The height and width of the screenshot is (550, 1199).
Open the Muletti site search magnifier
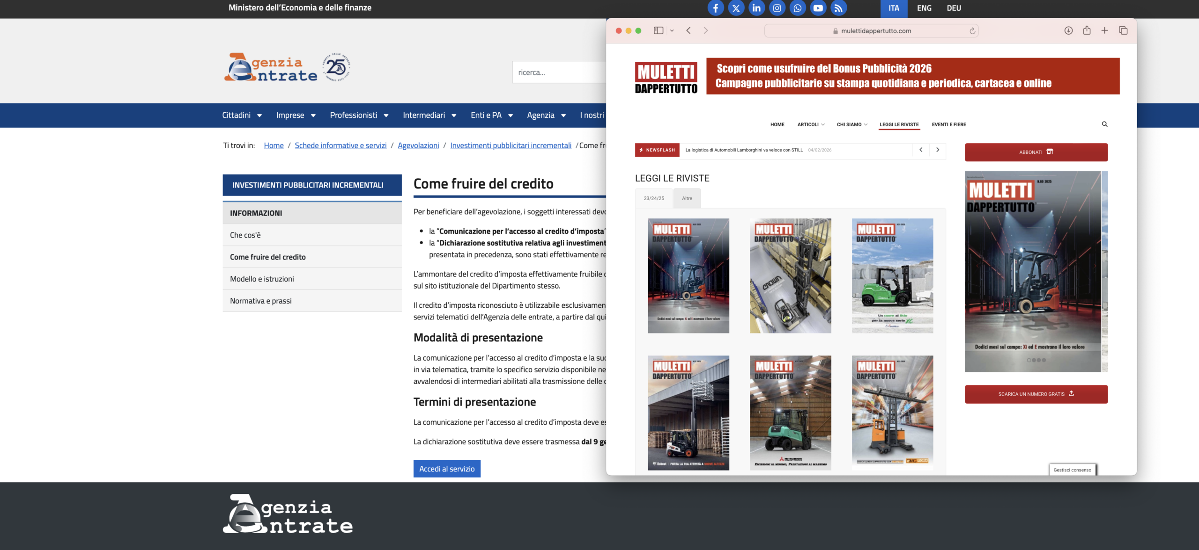[x=1104, y=124]
